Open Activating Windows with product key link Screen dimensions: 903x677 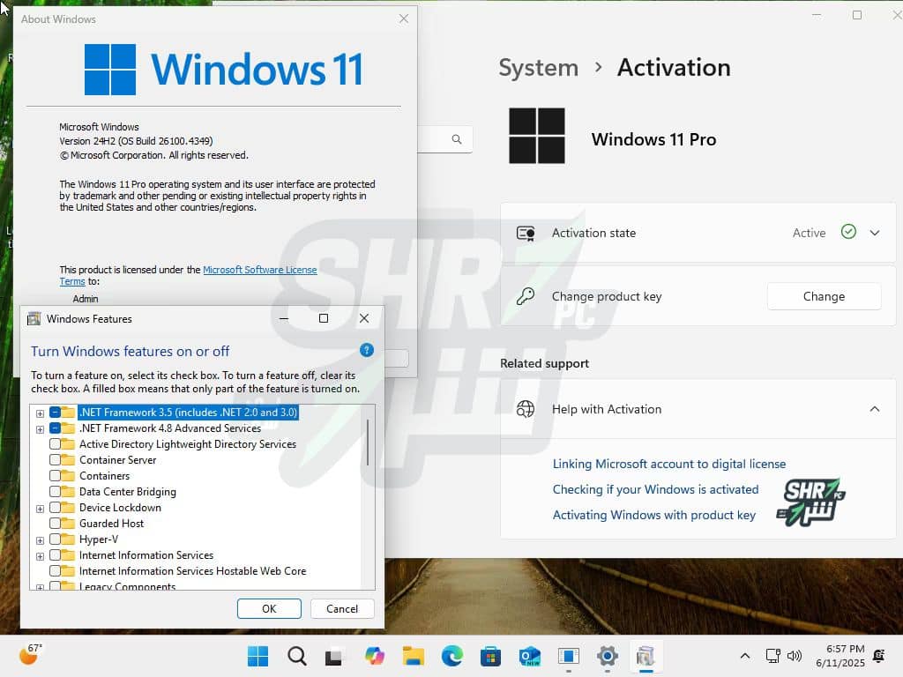point(654,515)
